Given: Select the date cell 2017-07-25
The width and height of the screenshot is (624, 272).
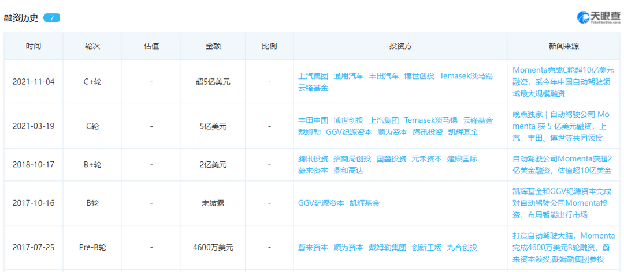Looking at the screenshot, I should (x=34, y=247).
